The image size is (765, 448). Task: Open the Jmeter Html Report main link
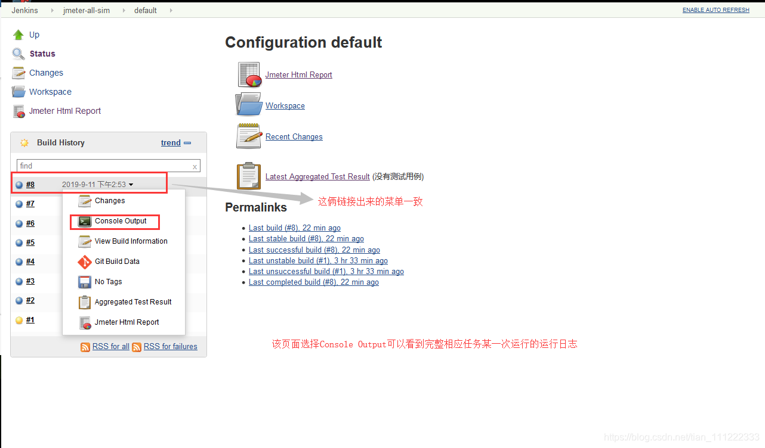click(x=299, y=75)
